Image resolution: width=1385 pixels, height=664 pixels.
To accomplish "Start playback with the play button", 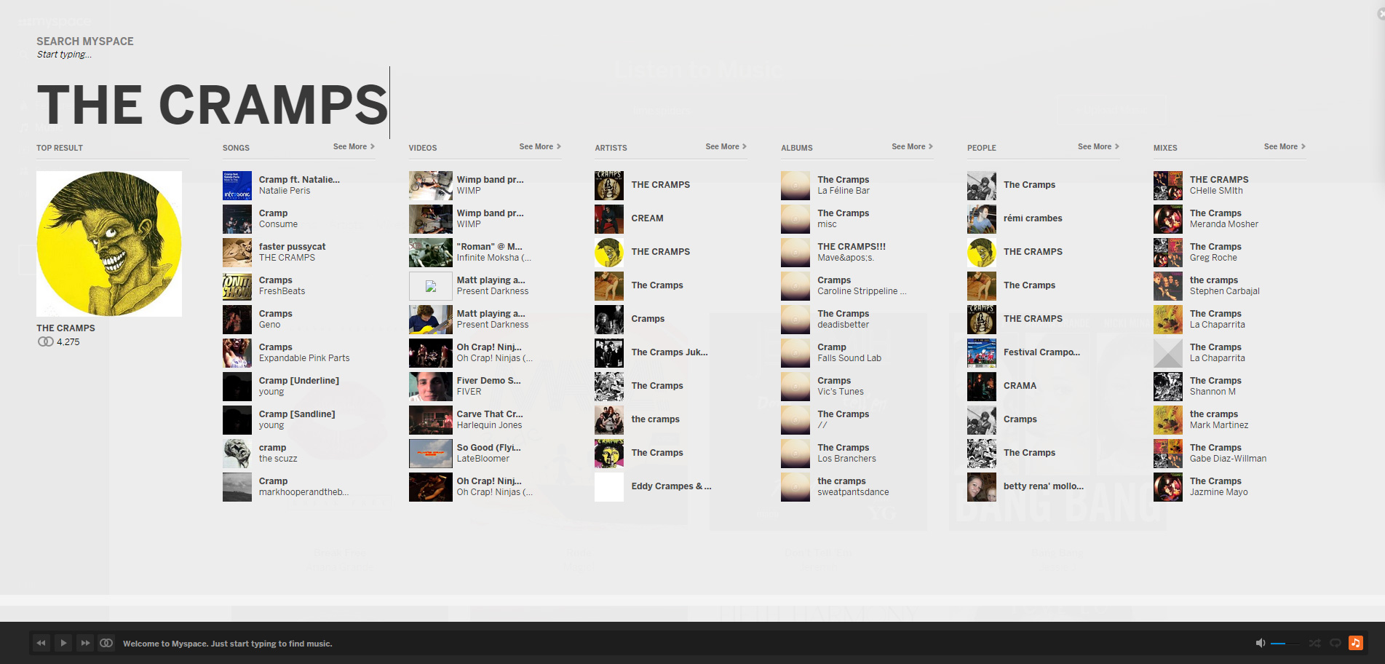I will pos(63,643).
